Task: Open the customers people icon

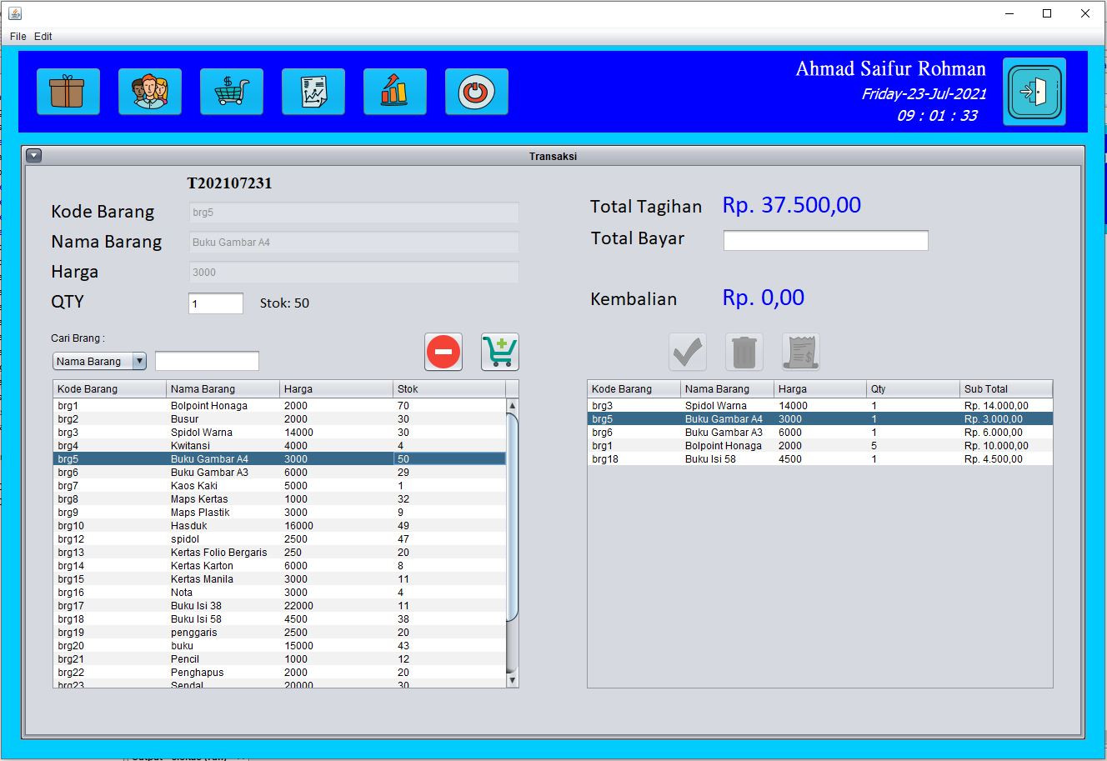Action: [149, 91]
